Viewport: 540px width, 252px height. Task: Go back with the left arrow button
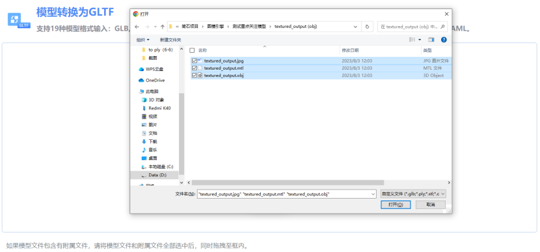(x=137, y=27)
